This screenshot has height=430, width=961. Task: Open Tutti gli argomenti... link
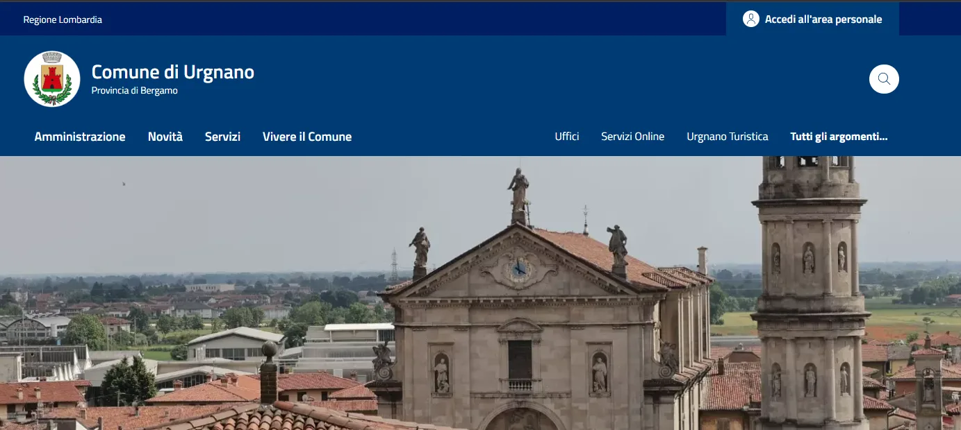tap(839, 137)
